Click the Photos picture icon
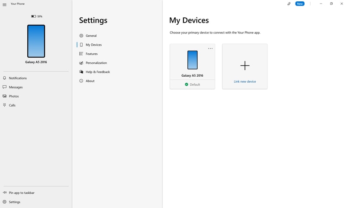 click(4, 96)
